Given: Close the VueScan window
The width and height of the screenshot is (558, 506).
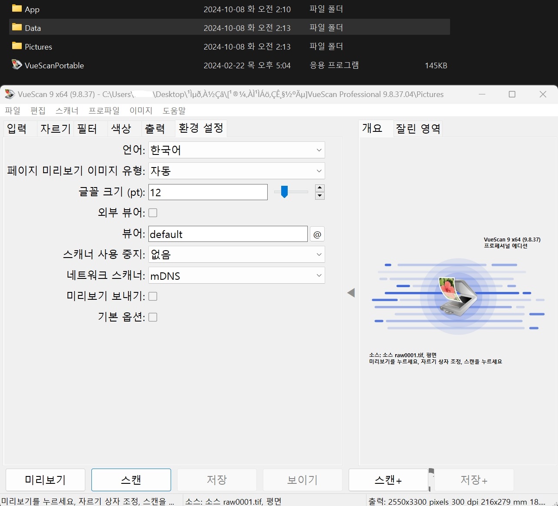Looking at the screenshot, I should pos(543,94).
